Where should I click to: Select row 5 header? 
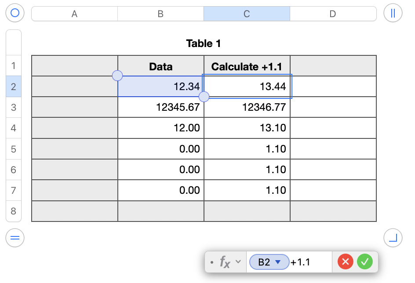pyautogui.click(x=14, y=149)
